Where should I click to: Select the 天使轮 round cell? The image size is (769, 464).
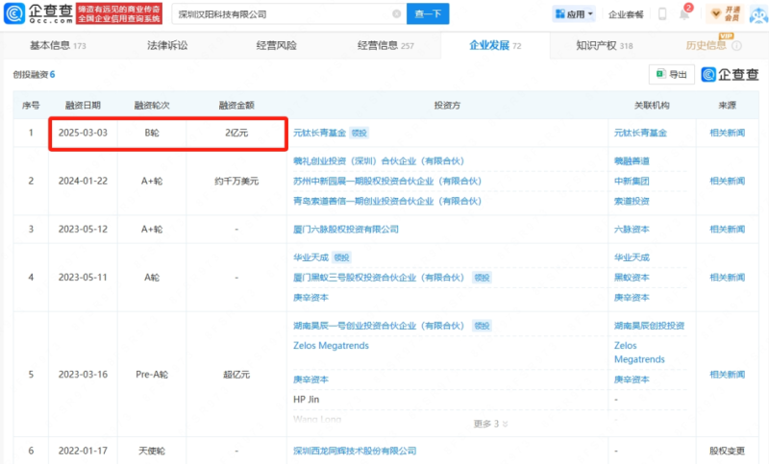(152, 451)
